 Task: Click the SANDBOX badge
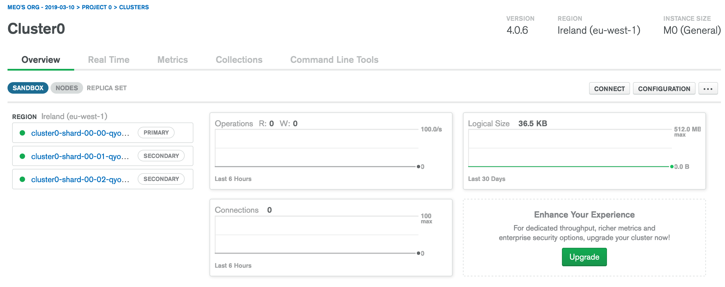pos(28,88)
